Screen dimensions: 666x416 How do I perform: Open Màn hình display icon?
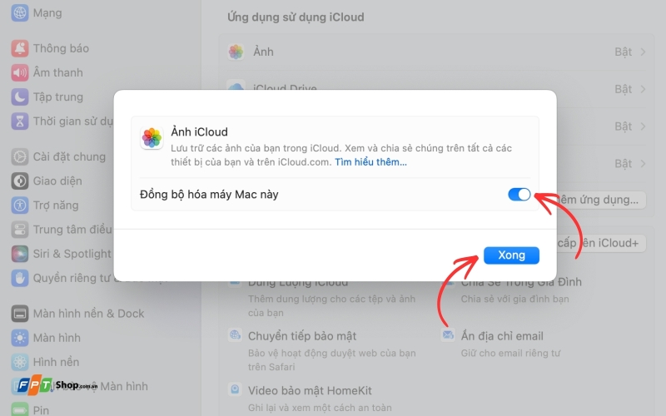(19, 338)
